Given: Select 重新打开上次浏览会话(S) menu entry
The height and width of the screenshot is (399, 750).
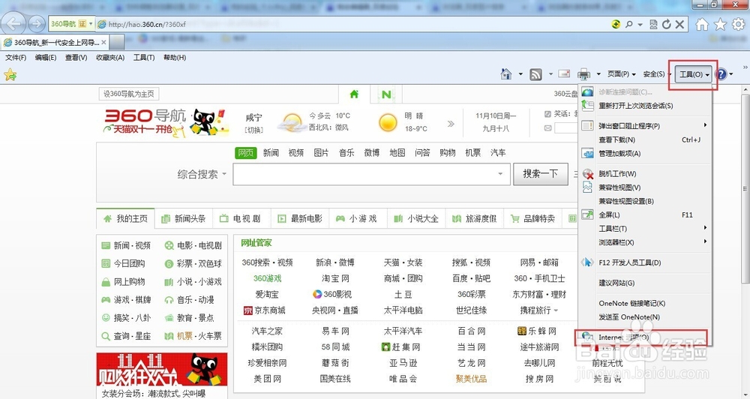Looking at the screenshot, I should (x=645, y=106).
